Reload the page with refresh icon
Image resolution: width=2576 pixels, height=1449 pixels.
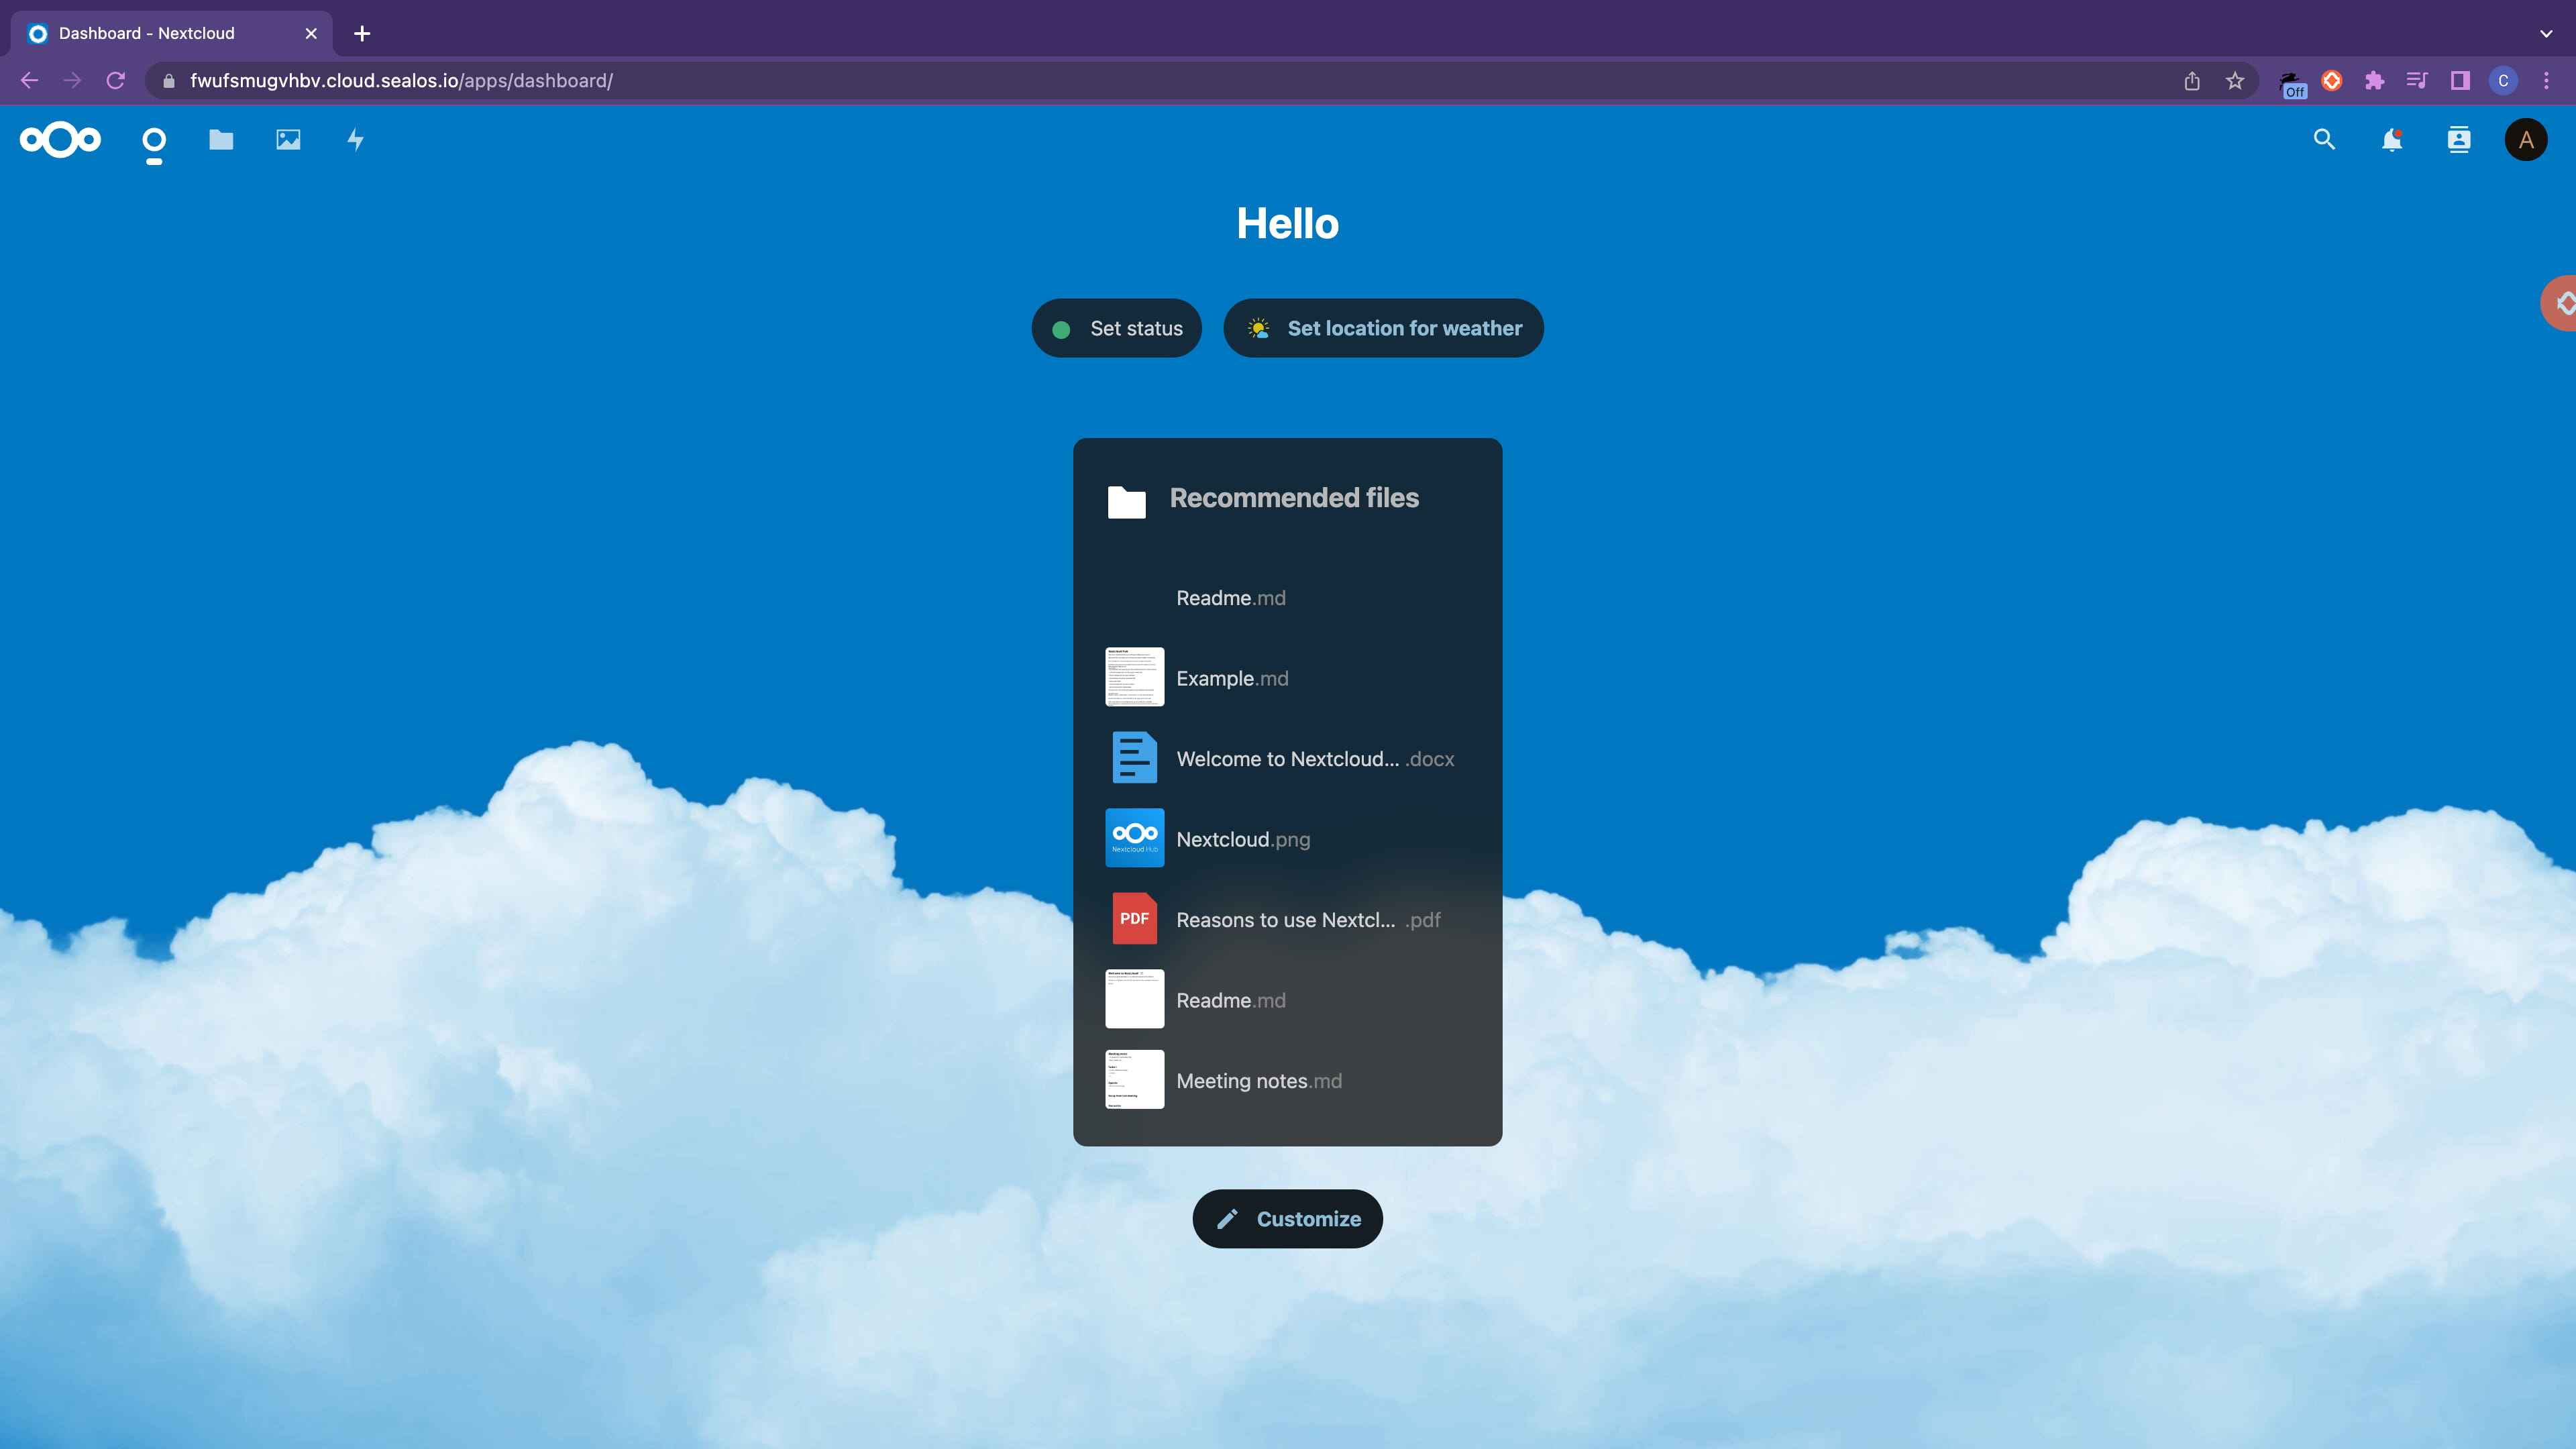[116, 81]
